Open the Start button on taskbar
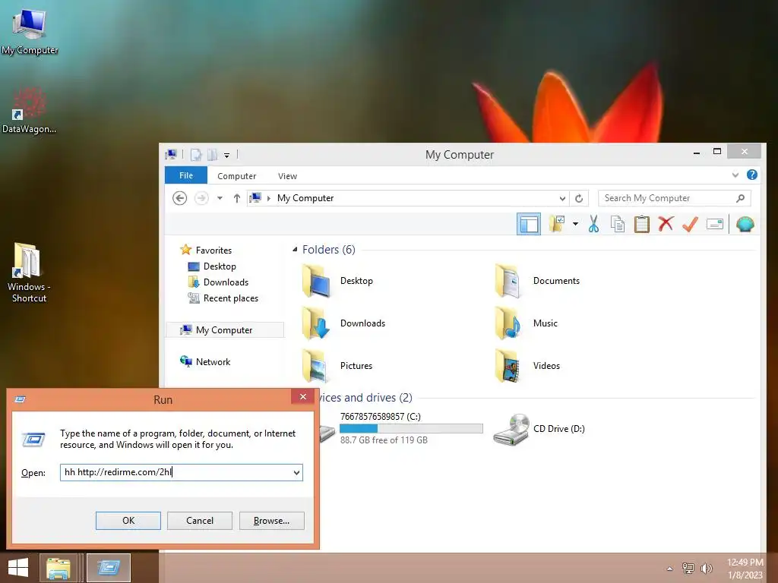 (x=18, y=568)
